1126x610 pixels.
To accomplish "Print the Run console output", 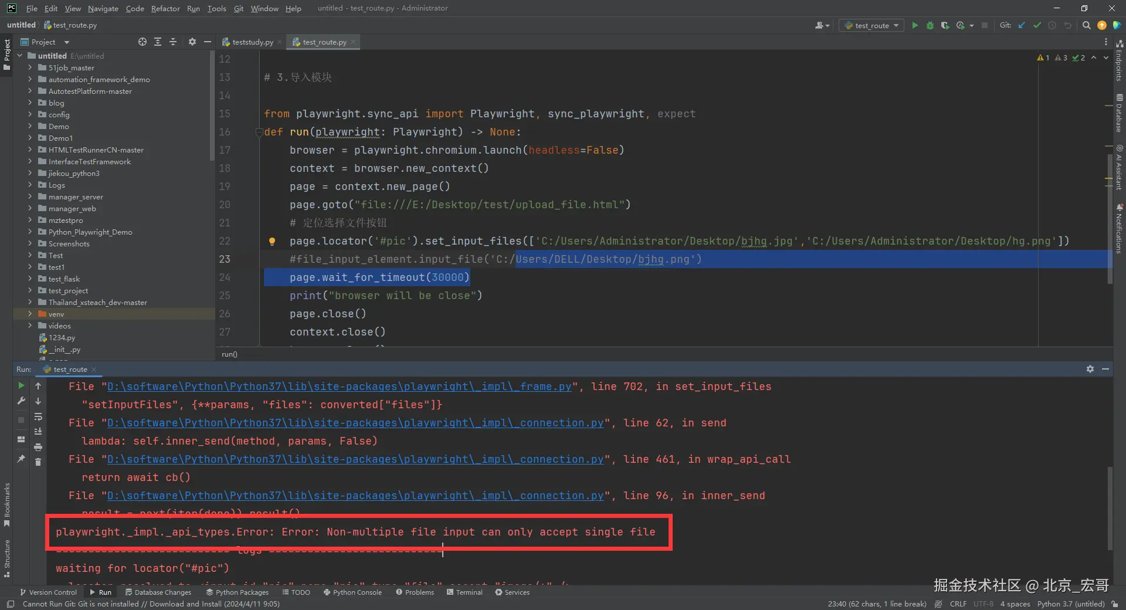I will coord(38,447).
